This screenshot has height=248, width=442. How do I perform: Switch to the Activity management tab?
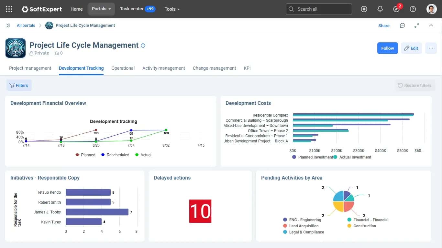click(164, 68)
